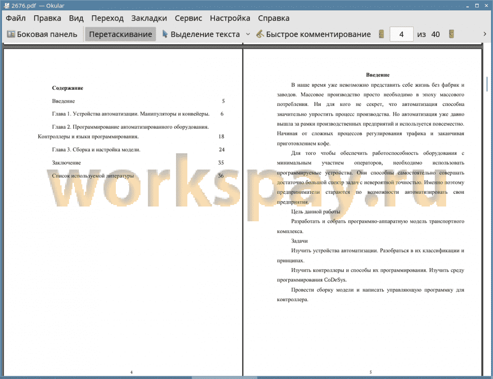
Task: Click the Задачи line on page 5
Action: (299, 241)
